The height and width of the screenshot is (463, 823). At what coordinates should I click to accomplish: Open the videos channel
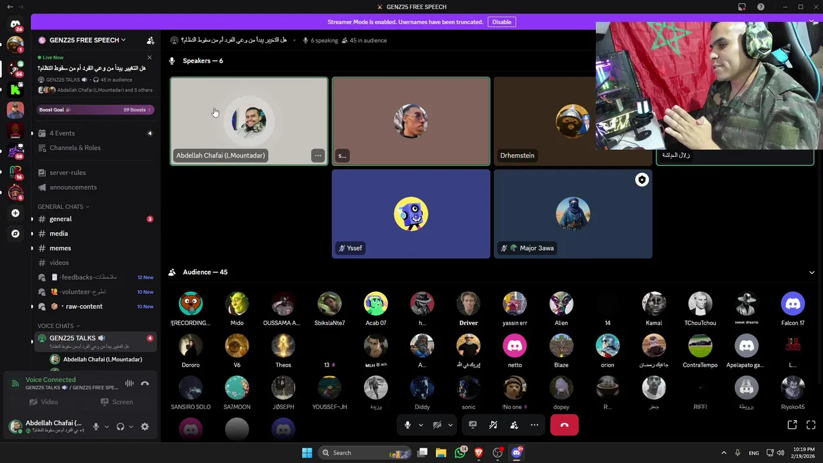coord(95,262)
